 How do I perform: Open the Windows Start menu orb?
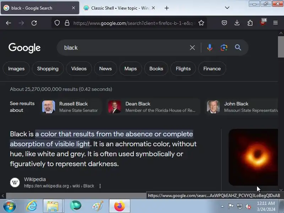[10, 206]
